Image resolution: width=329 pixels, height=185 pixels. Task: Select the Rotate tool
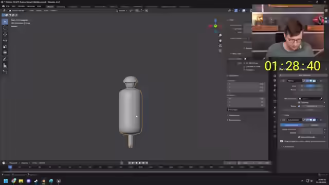click(x=5, y=41)
